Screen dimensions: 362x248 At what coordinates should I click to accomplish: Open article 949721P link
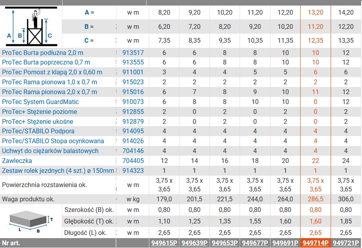[346, 243]
